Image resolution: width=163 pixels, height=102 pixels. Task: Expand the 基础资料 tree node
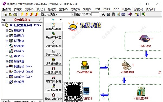[x=7, y=30]
